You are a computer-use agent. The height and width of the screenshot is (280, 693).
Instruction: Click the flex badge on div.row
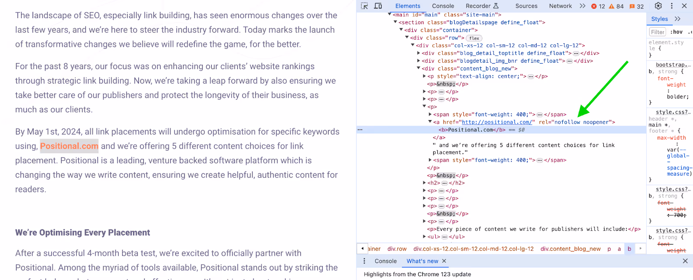[474, 38]
